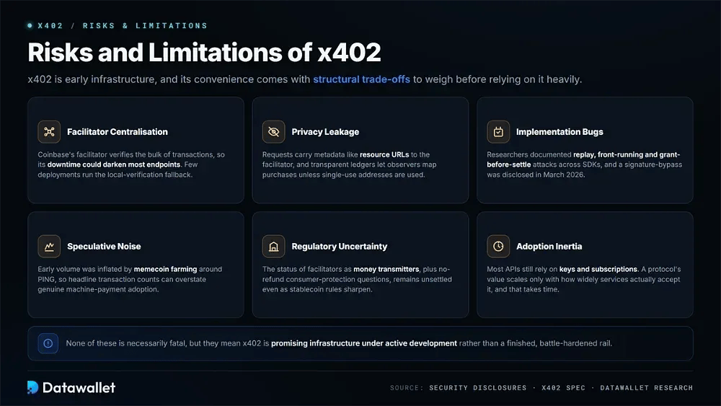Viewport: 721px width, 406px height.
Task: Click the 'RISKS & LIMITATIONS' breadcrumb text
Action: [x=145, y=26]
